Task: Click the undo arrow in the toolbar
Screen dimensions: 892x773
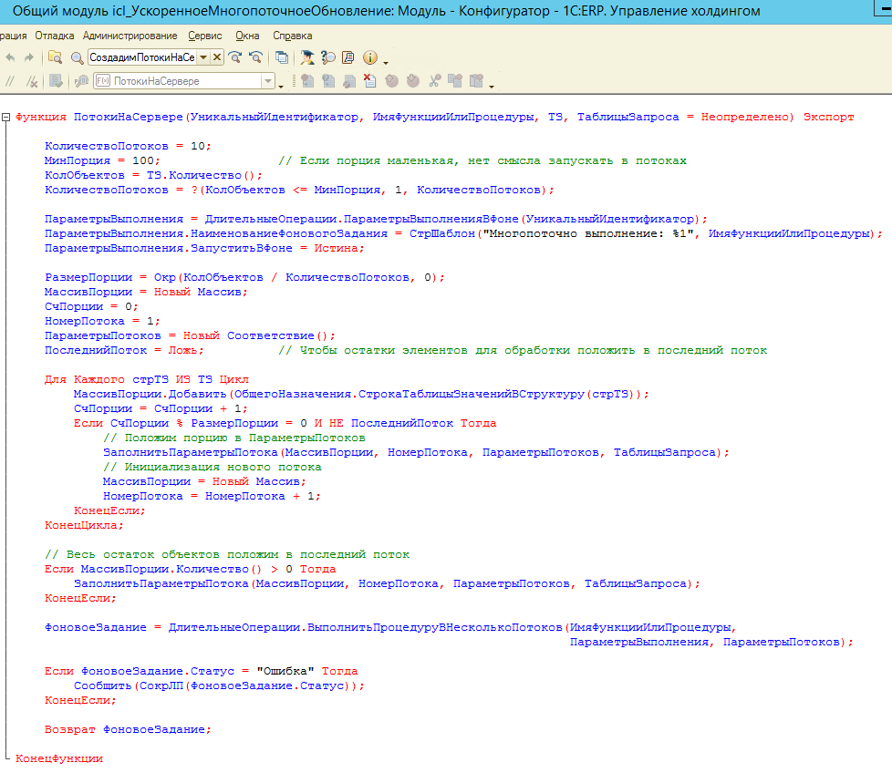Action: [10, 57]
